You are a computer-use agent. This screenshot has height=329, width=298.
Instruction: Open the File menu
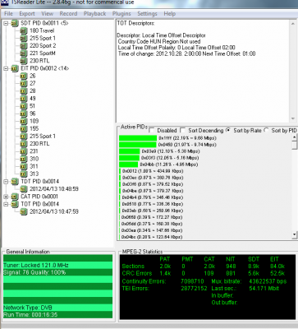pyautogui.click(x=8, y=14)
